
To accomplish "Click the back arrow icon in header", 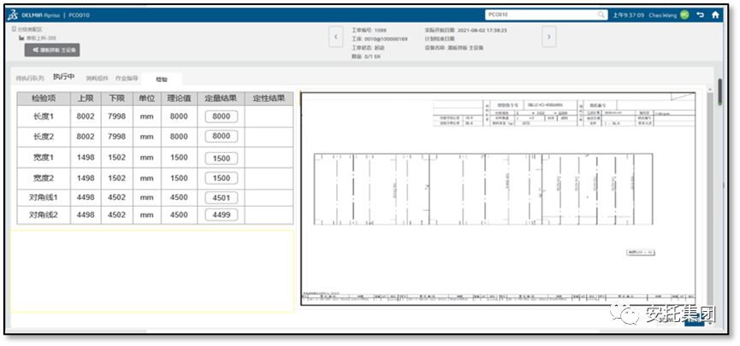I will [700, 15].
